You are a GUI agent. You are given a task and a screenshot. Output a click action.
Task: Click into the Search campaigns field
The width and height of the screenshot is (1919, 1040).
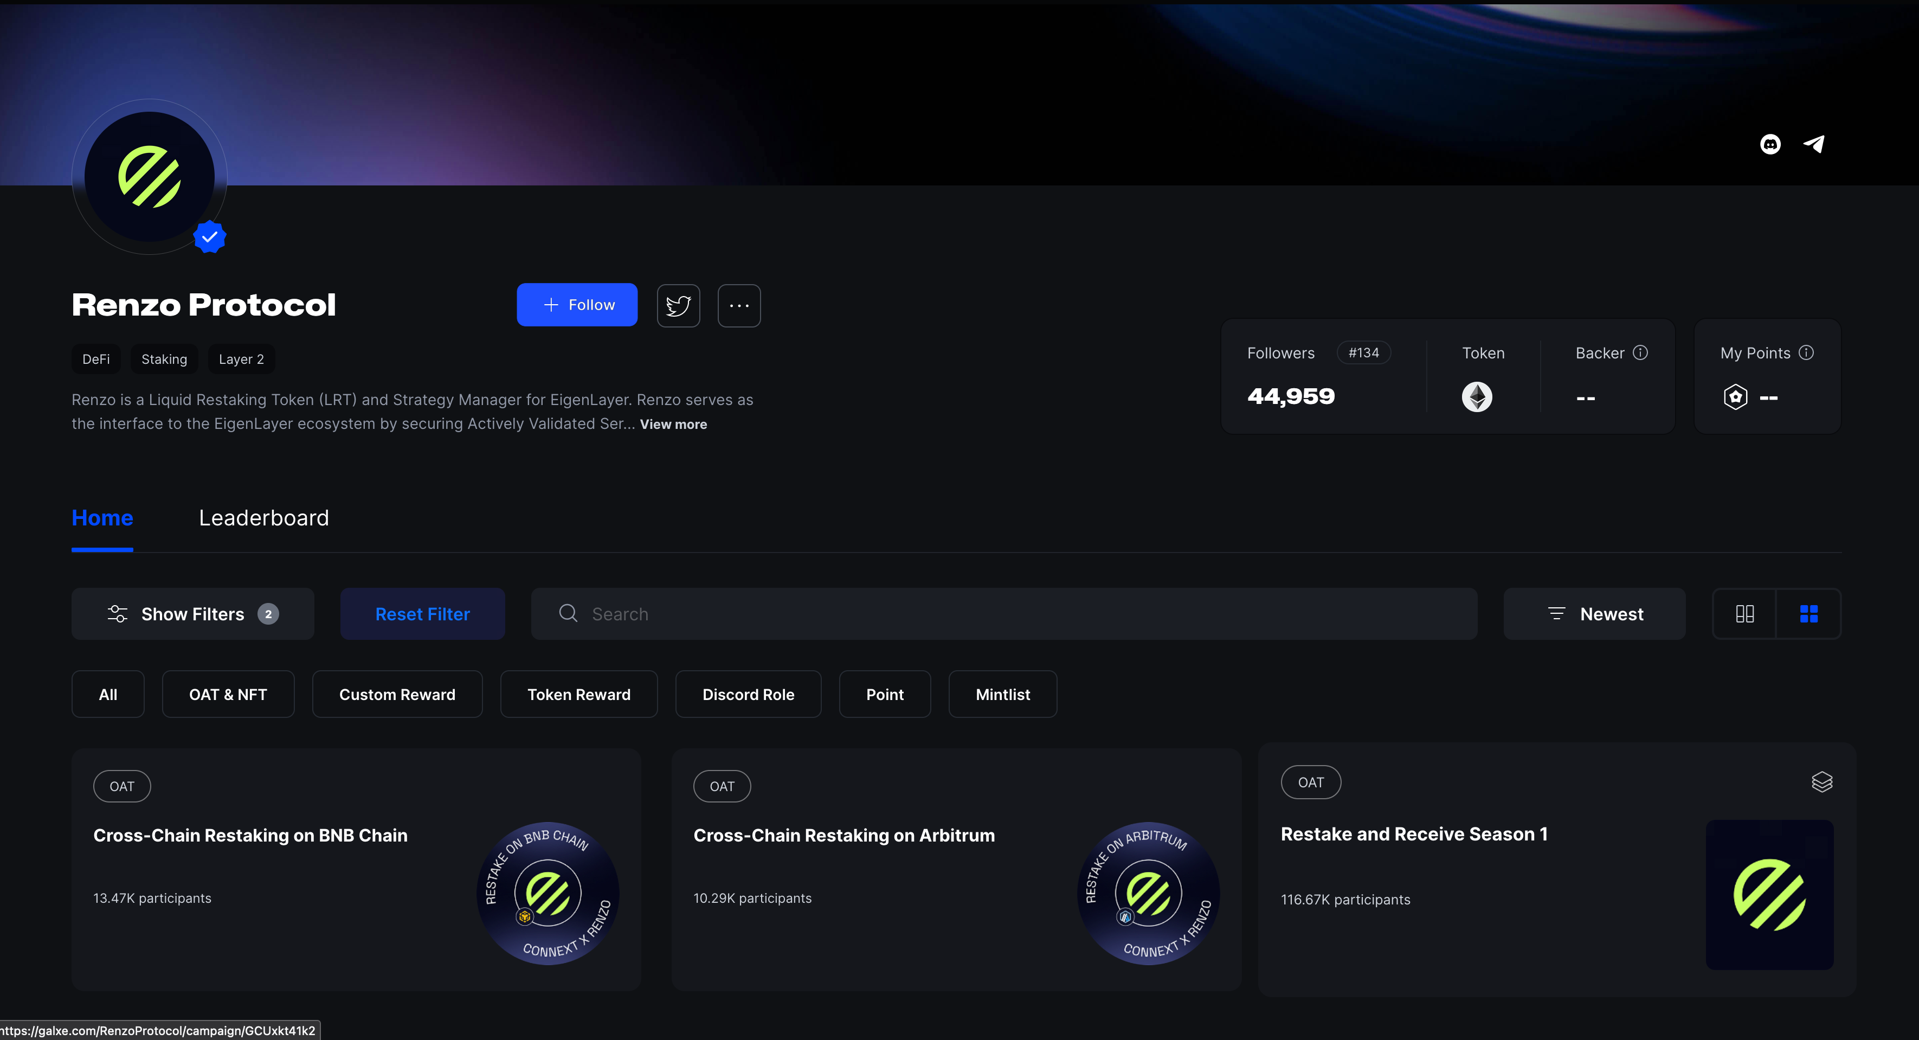(x=1003, y=614)
